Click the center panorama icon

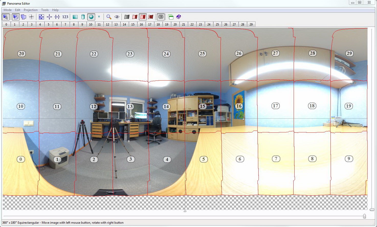point(49,17)
